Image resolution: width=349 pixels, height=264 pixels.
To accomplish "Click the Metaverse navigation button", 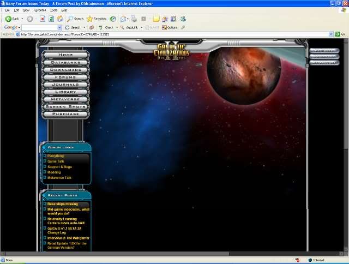I will tap(65, 99).
